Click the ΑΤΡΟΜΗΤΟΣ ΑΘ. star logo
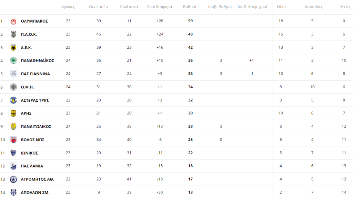Screen dimensions: 353x199 (x=13, y=179)
